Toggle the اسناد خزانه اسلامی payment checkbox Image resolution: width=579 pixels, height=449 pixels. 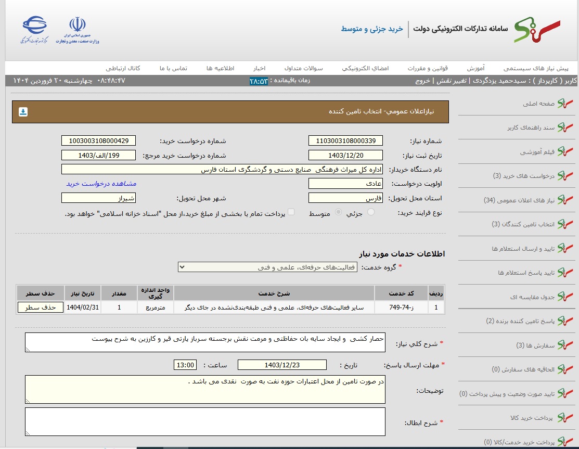[x=291, y=212]
